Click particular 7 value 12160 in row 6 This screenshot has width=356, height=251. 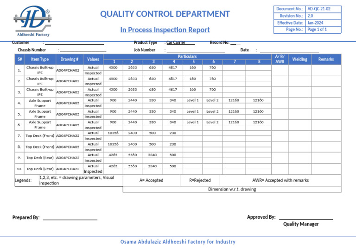tap(234, 122)
